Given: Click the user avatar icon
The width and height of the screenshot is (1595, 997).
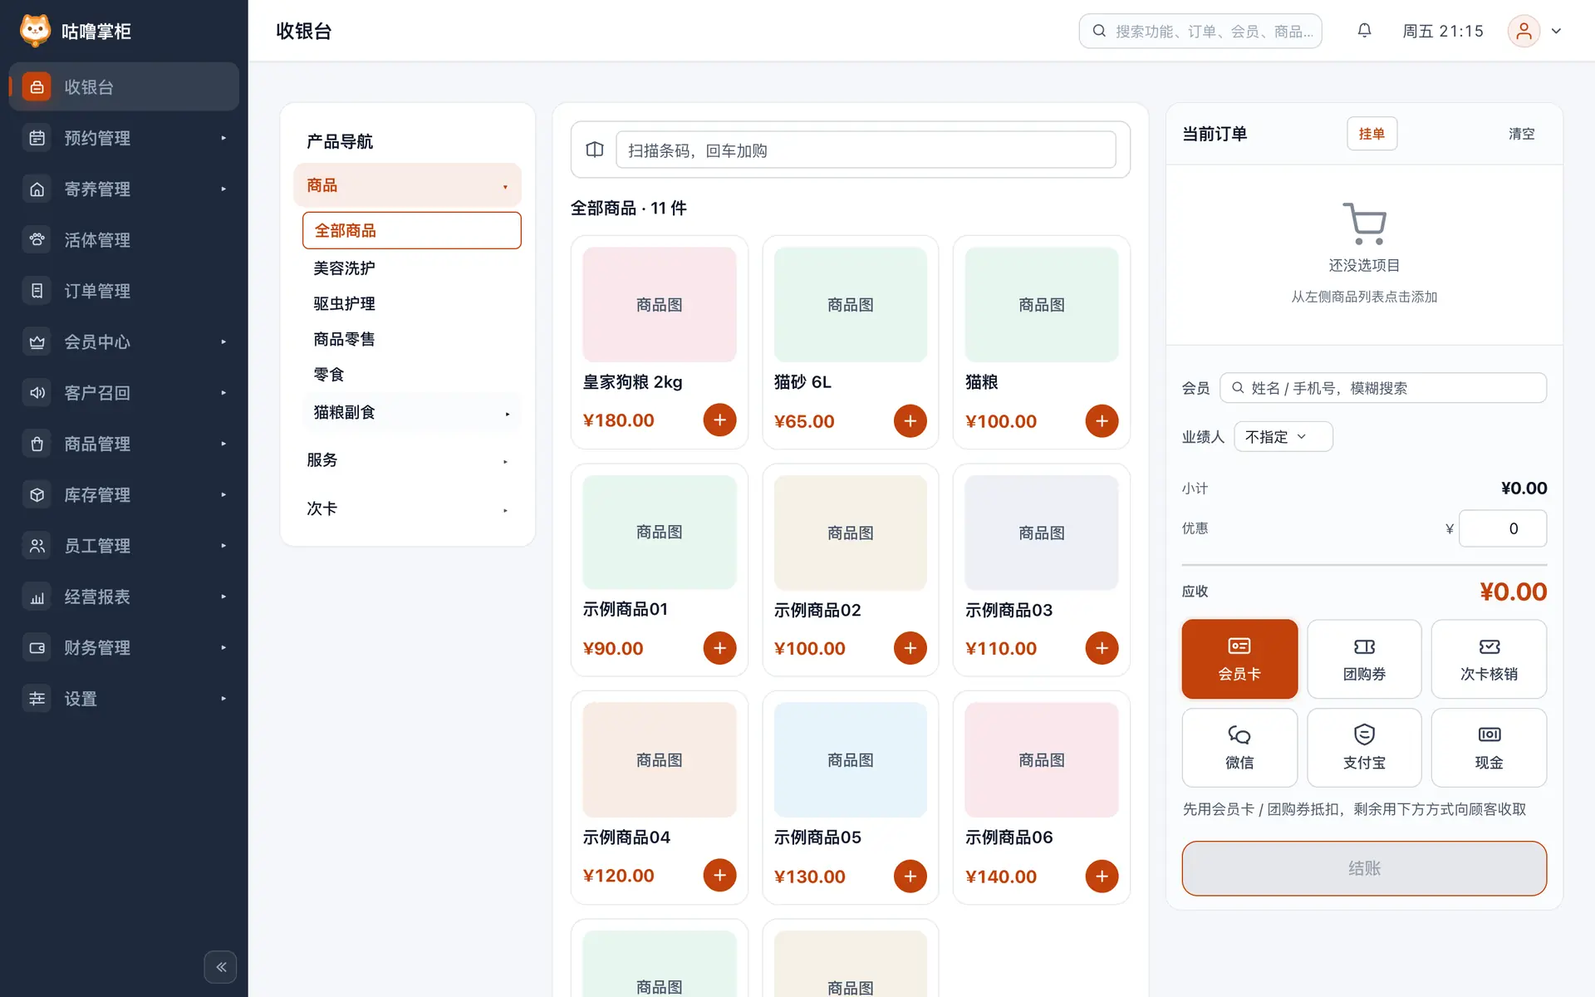Looking at the screenshot, I should pos(1524,31).
